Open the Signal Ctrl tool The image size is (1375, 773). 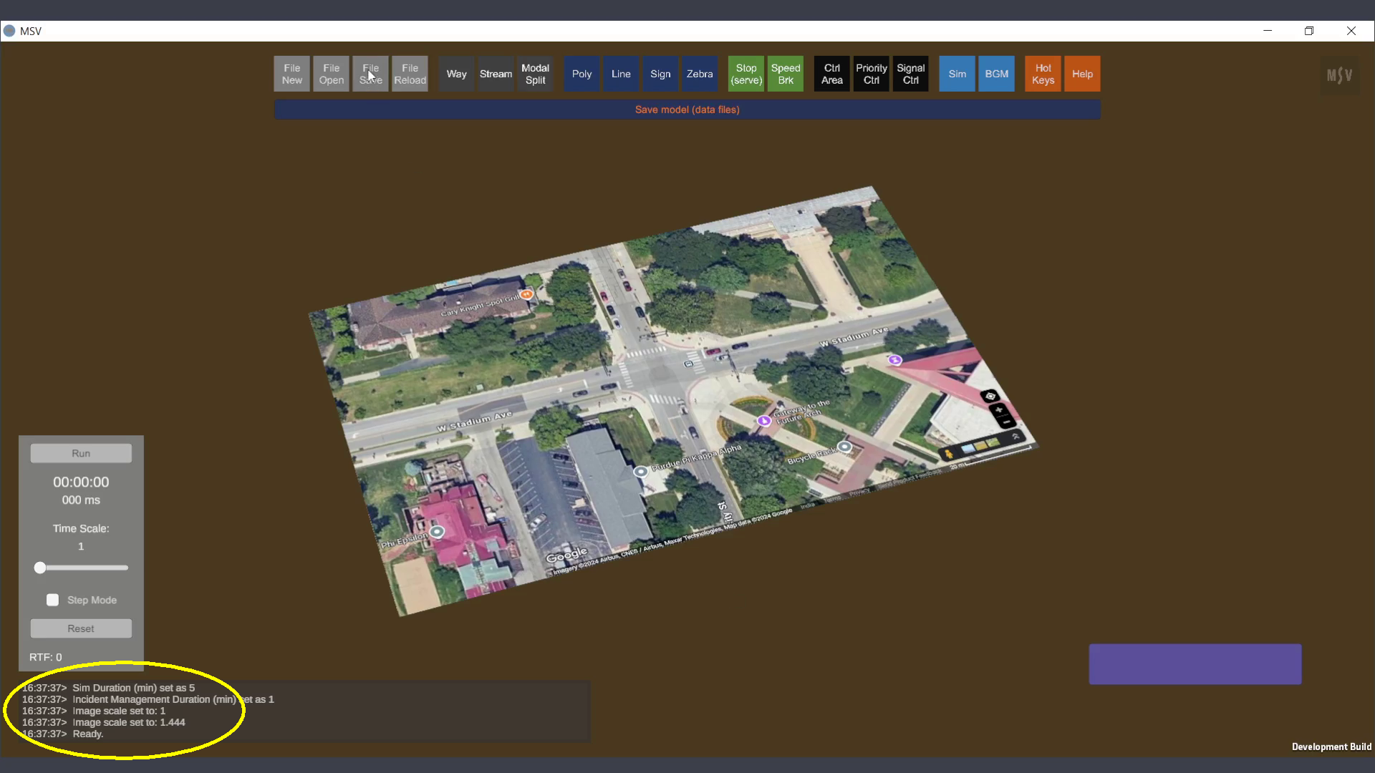click(x=910, y=74)
